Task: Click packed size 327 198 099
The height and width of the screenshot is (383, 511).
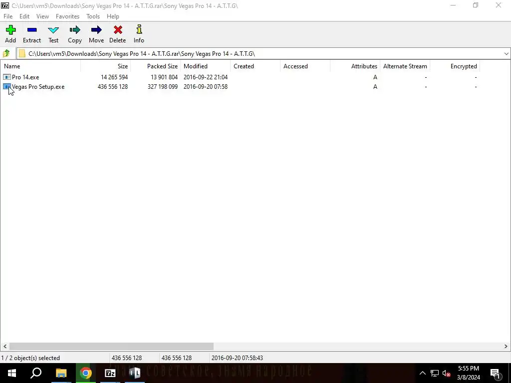Action: coord(163,87)
